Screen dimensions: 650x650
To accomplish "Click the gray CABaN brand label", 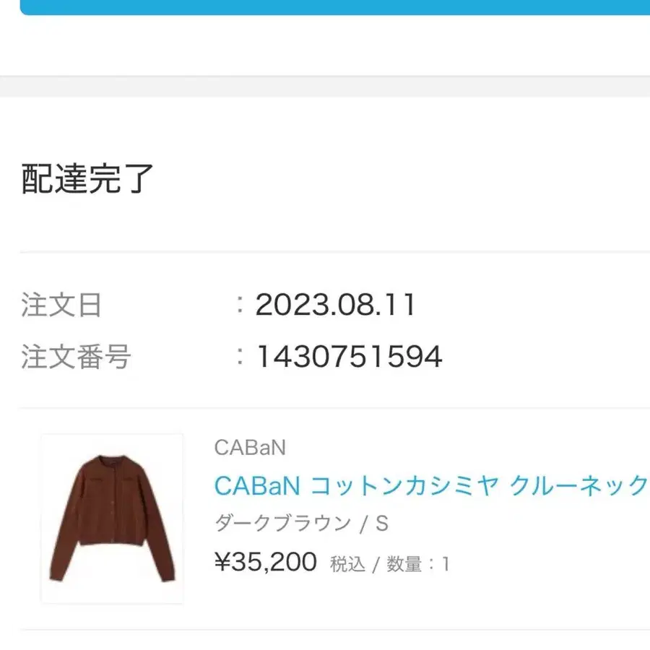I will (250, 448).
